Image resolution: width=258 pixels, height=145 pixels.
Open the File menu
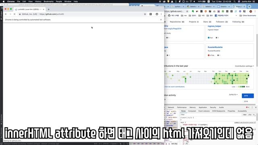point(19,2)
